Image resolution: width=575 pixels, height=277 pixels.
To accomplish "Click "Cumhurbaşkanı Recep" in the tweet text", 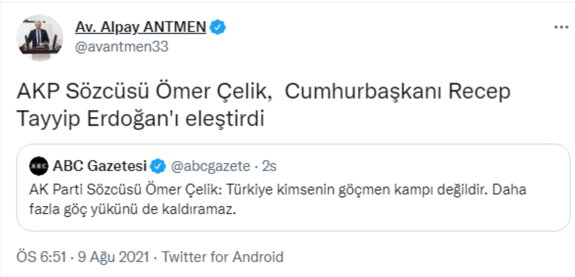I will tap(398, 92).
